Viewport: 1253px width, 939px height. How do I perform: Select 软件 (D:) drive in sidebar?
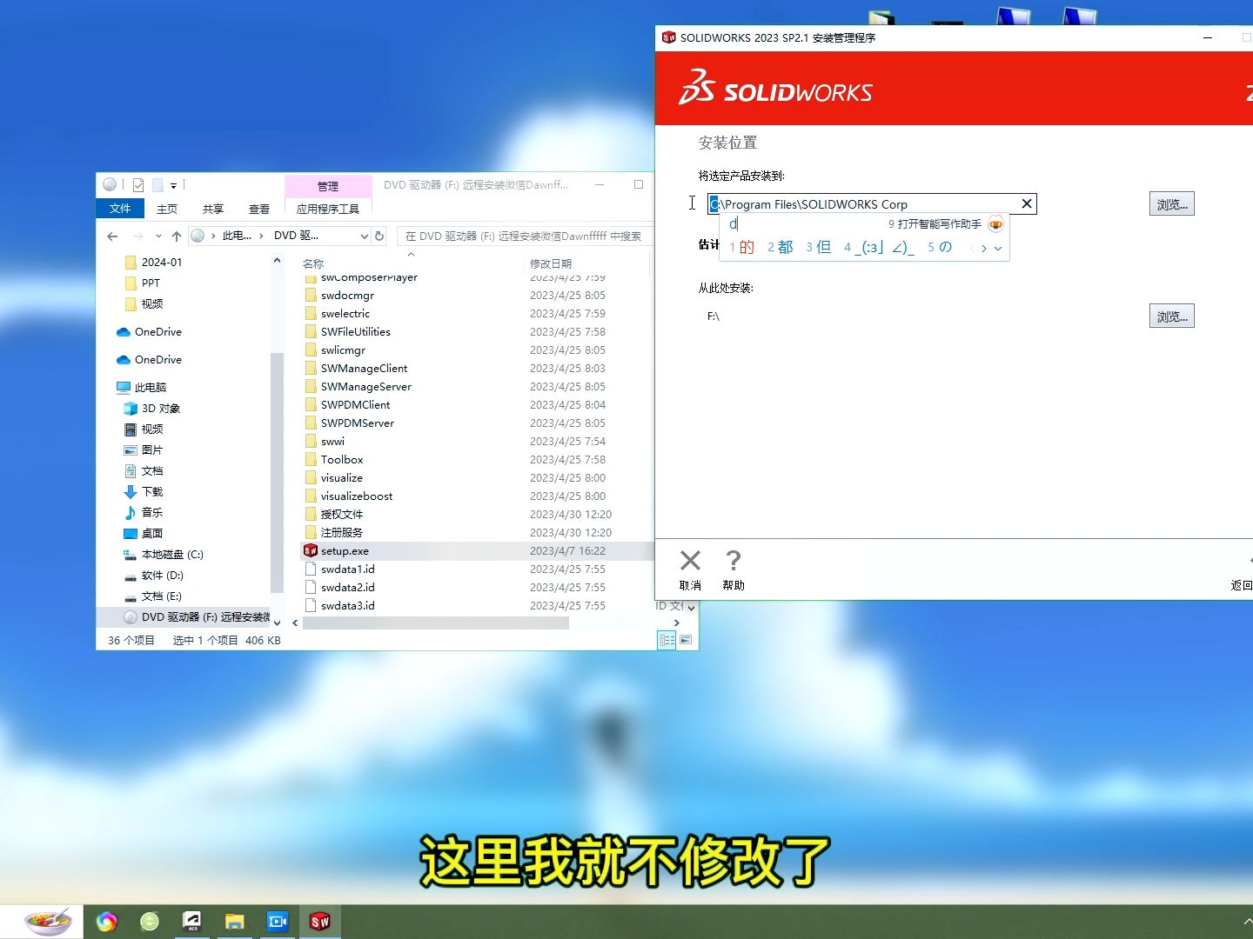point(163,575)
